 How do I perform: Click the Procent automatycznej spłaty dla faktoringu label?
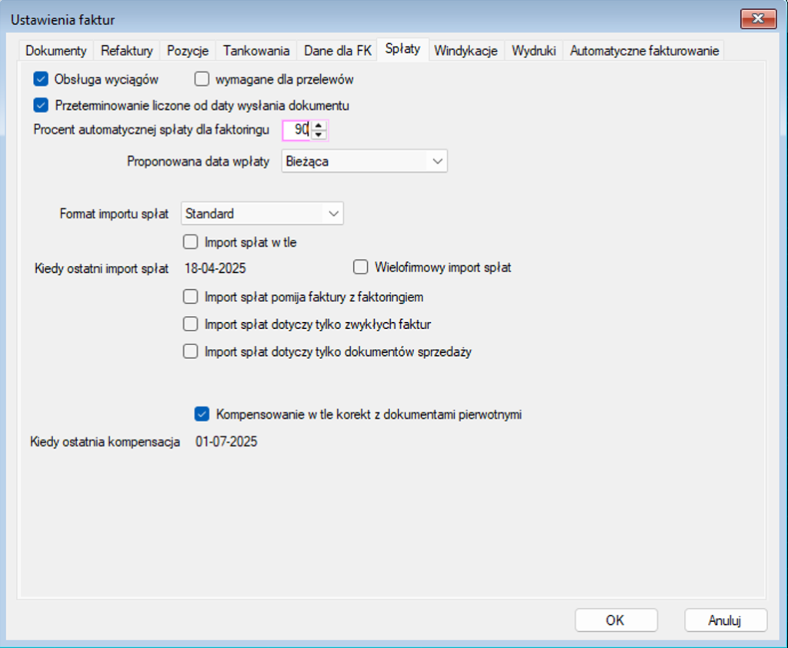152,129
